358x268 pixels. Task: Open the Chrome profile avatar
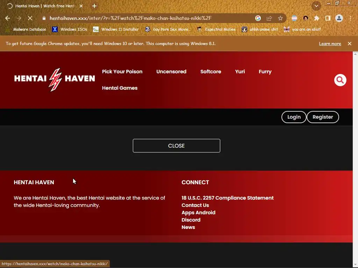[339, 18]
